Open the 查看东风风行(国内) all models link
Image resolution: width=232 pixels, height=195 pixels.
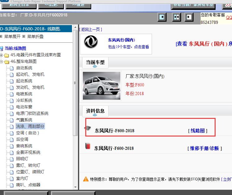click(x=204, y=44)
